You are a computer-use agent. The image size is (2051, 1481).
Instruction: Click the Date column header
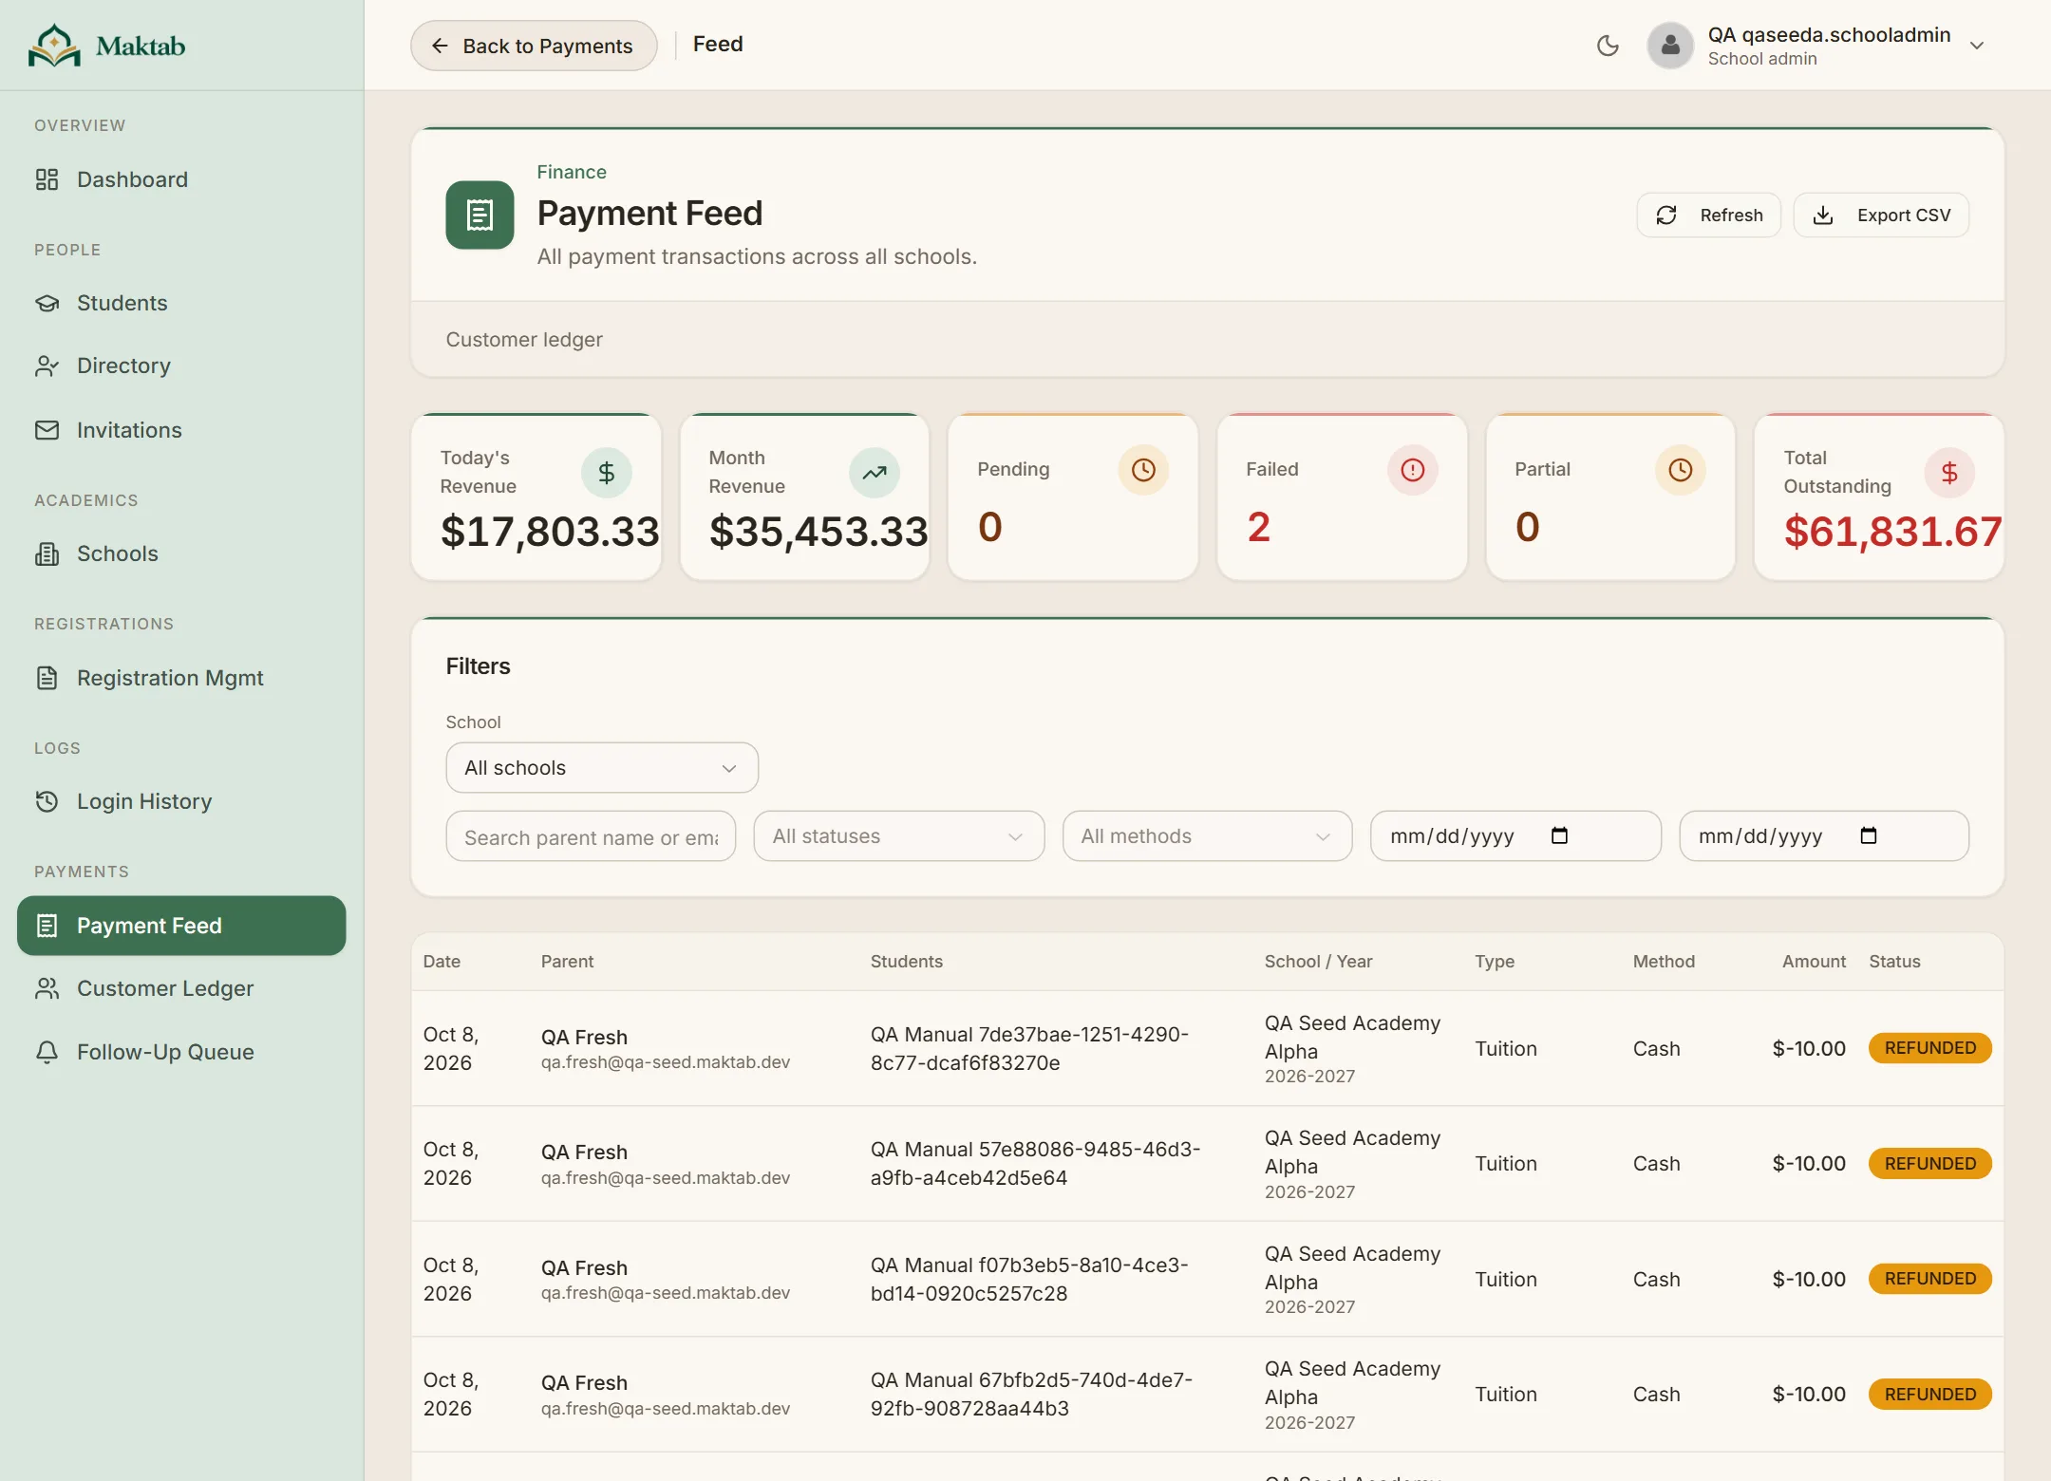pos(442,962)
